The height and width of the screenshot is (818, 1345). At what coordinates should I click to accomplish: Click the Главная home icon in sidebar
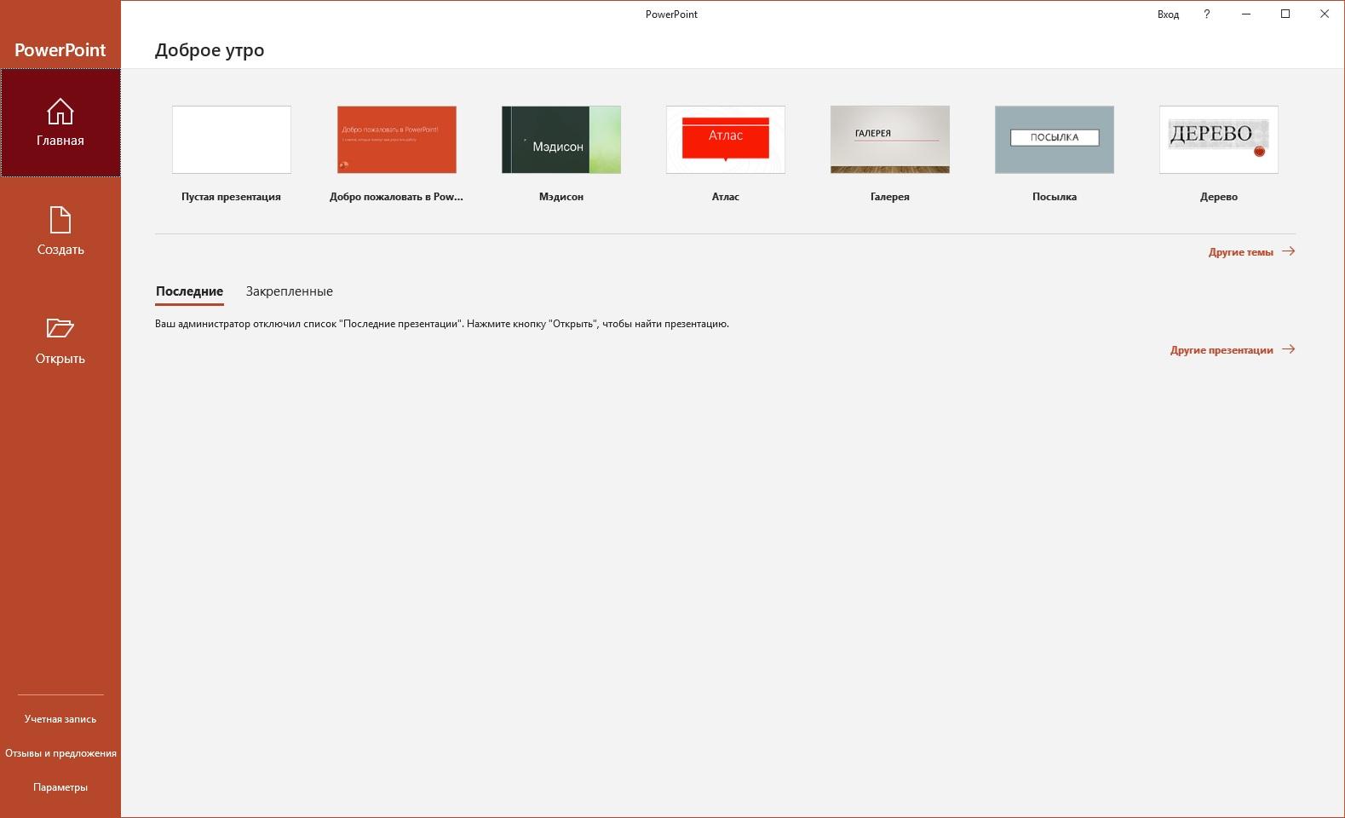[x=60, y=112]
